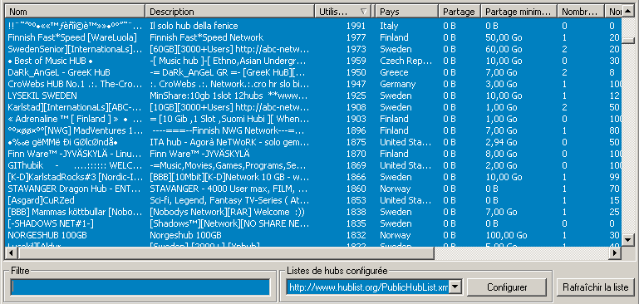This screenshot has width=639, height=304.
Task: Click user count 1991
Action: [x=356, y=26]
